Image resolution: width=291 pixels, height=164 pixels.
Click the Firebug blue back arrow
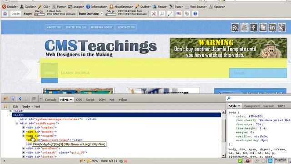[x=20, y=99]
